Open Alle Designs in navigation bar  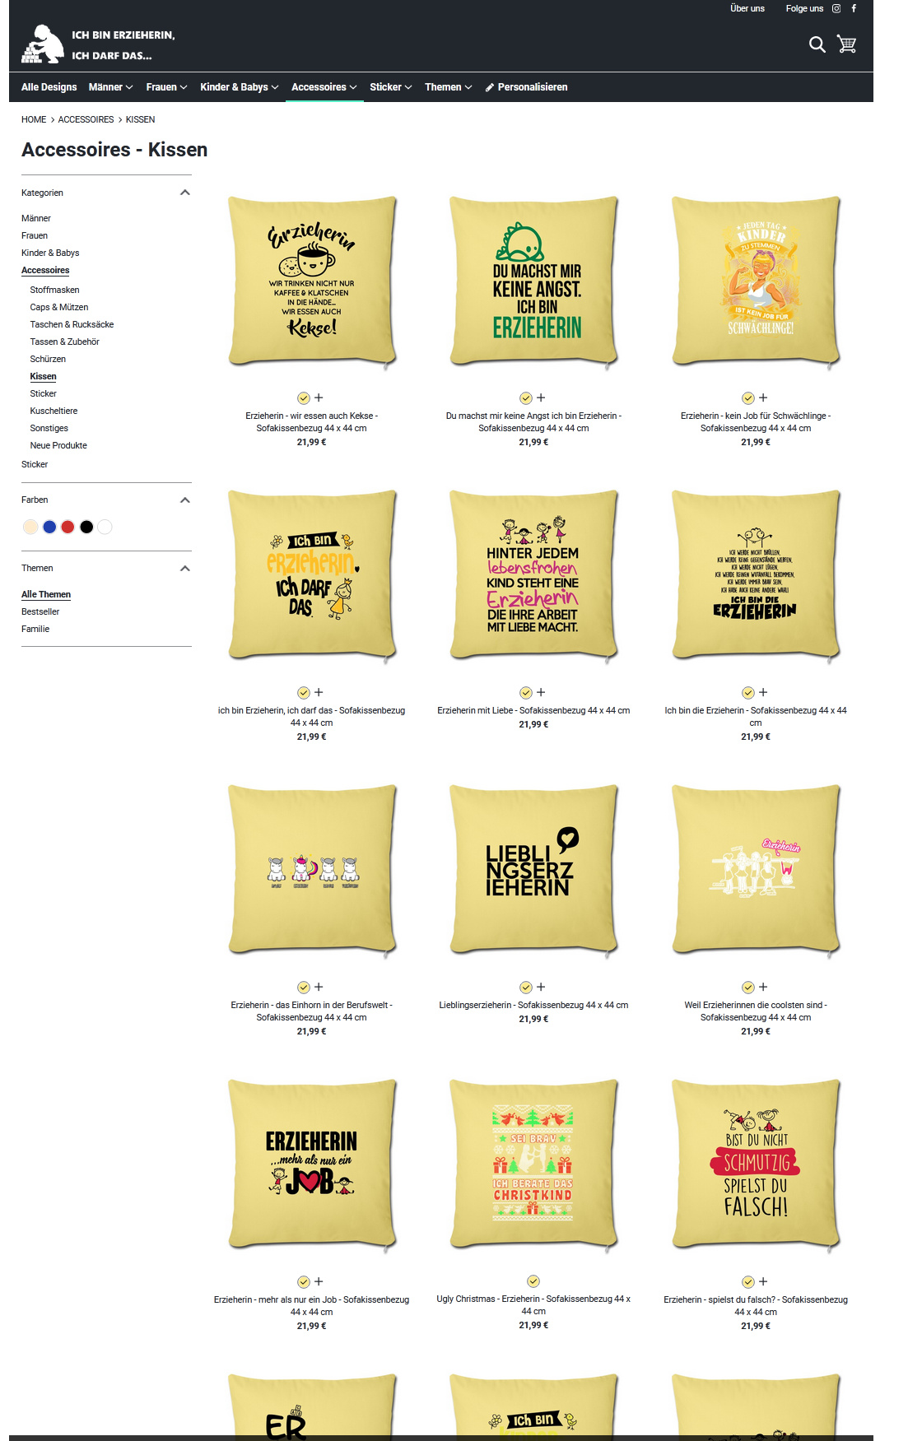click(x=49, y=87)
